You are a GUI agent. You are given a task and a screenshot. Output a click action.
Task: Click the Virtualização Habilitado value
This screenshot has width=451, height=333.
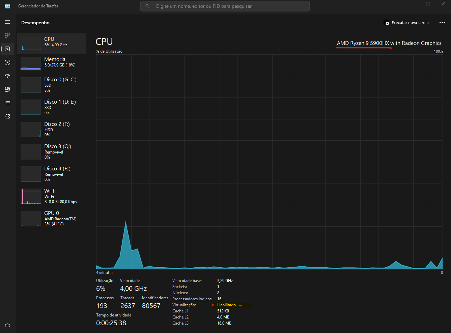click(x=226, y=305)
